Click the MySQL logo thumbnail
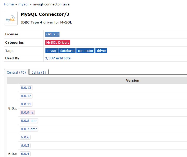 (11, 18)
